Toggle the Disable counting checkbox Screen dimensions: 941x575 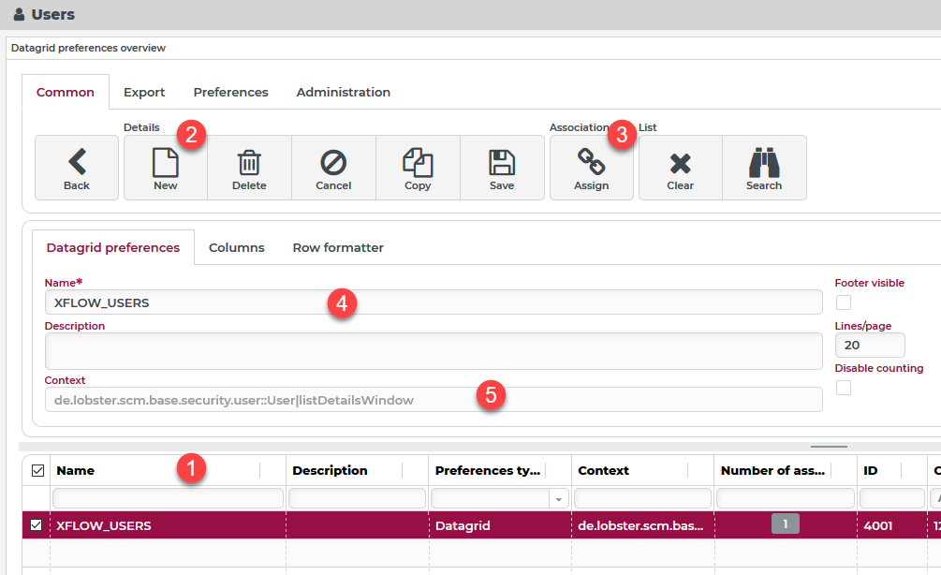[844, 388]
